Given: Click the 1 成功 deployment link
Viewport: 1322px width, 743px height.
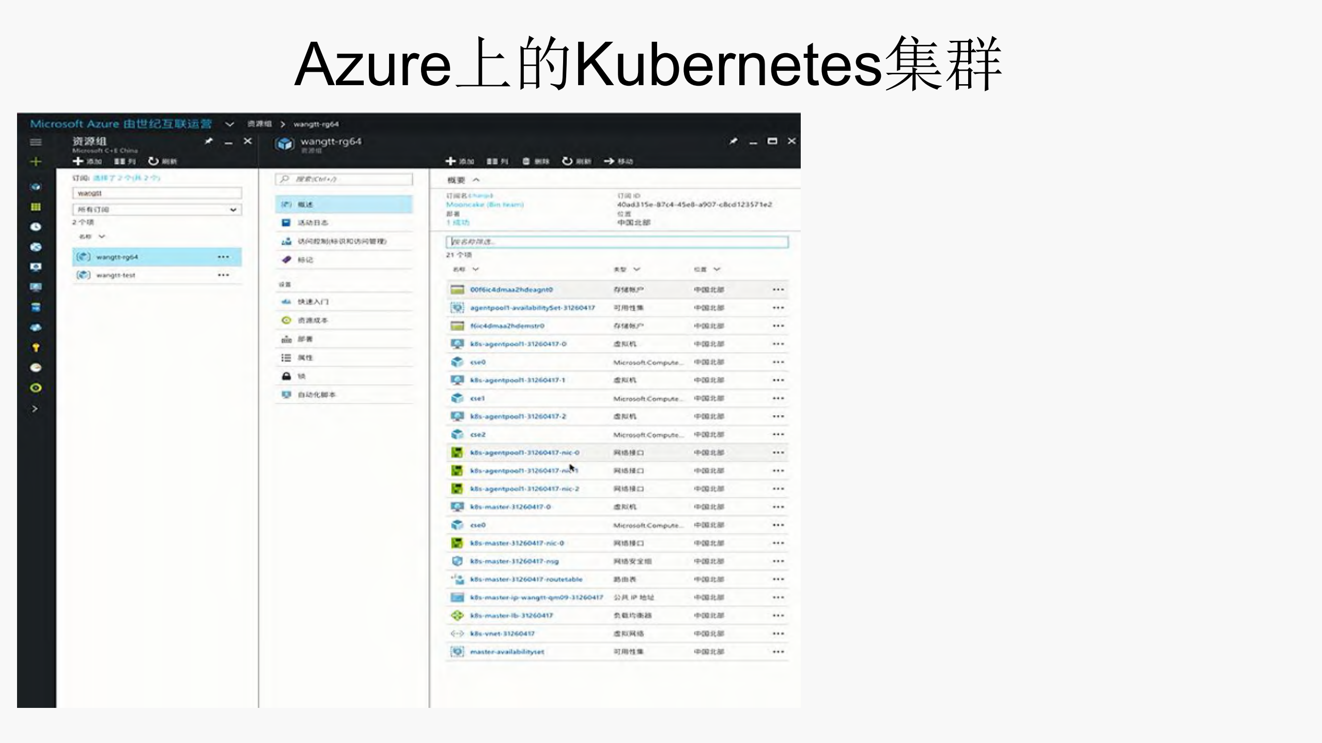Looking at the screenshot, I should pos(458,222).
